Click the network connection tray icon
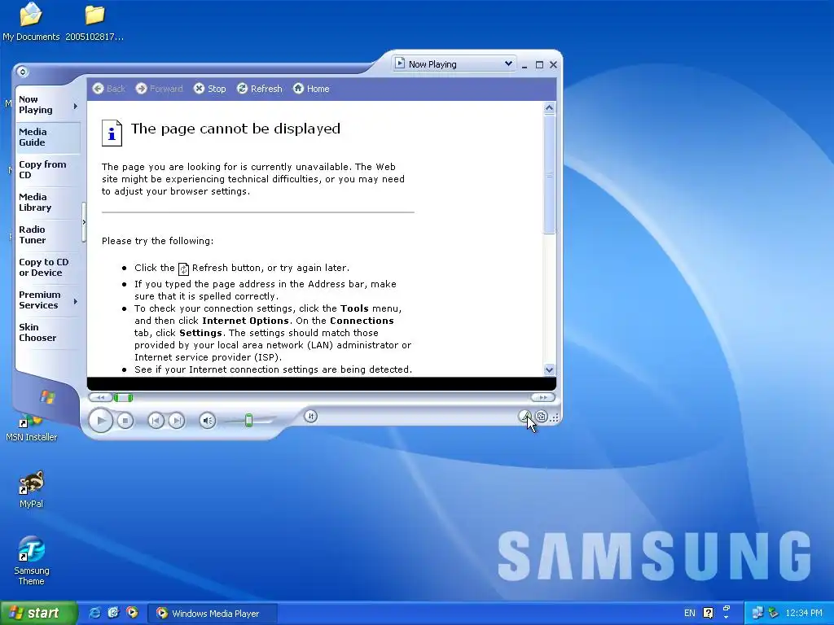This screenshot has height=625, width=834. (757, 614)
